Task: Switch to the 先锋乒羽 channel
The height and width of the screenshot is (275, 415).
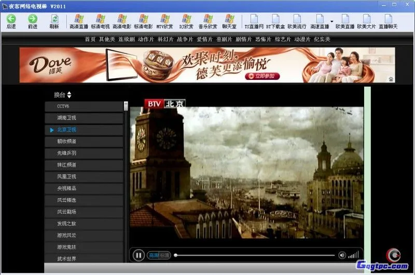Action: (x=84, y=153)
